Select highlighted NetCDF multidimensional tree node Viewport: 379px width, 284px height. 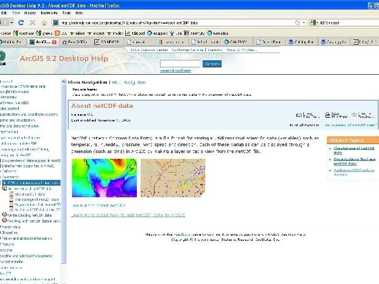(x=31, y=183)
